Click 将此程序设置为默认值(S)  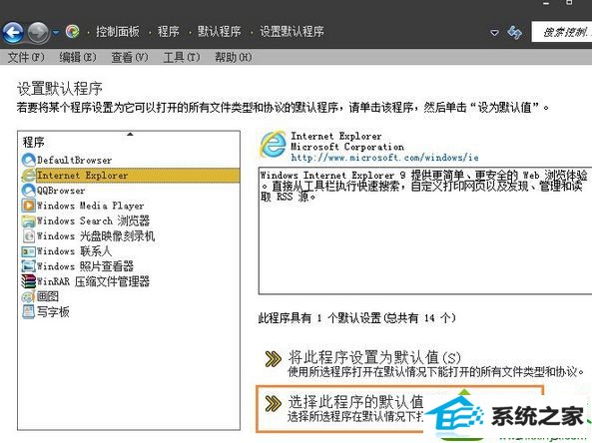(374, 357)
